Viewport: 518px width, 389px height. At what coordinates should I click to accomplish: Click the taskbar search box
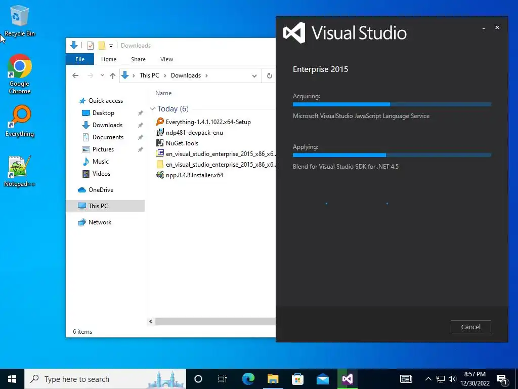click(105, 379)
